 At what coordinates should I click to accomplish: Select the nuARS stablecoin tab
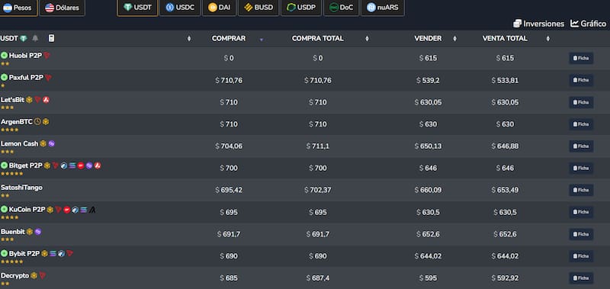pyautogui.click(x=383, y=8)
